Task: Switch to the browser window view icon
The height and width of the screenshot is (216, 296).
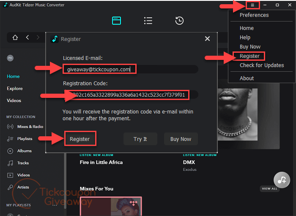Action: [x=116, y=21]
